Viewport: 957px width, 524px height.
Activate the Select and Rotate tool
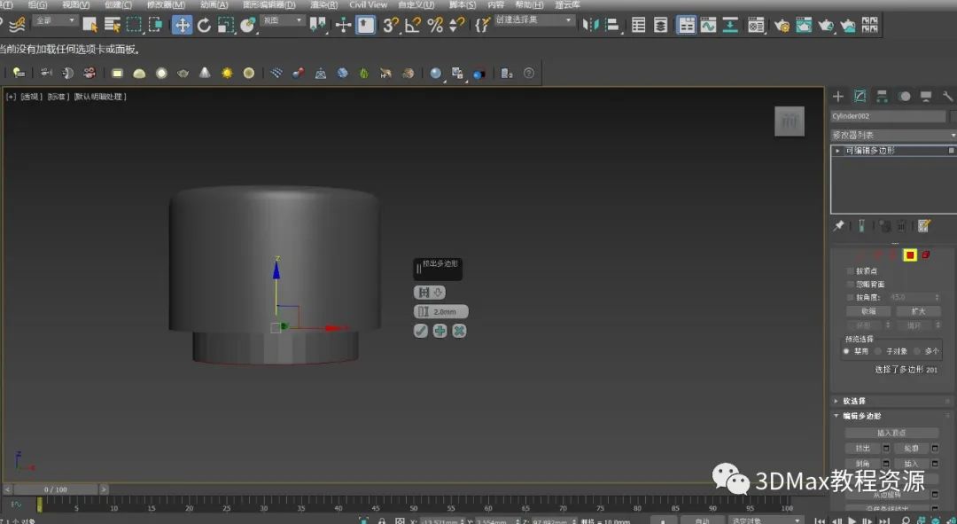(x=204, y=25)
